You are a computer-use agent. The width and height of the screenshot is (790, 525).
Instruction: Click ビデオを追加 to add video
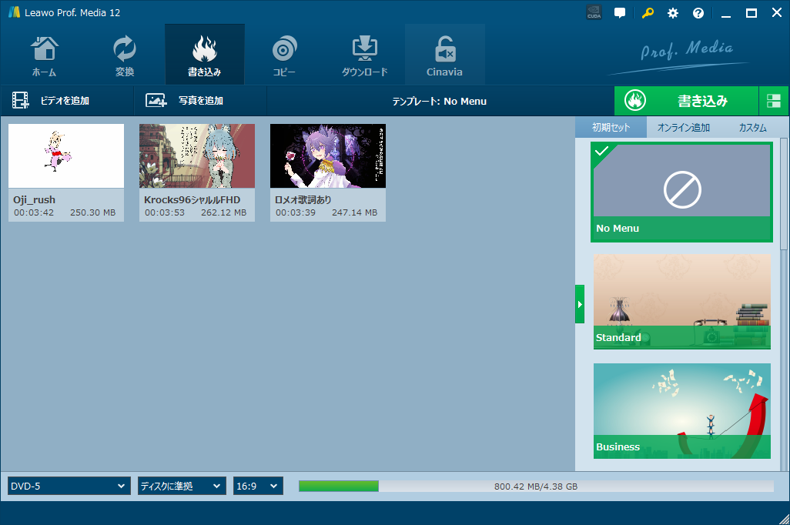[51, 101]
